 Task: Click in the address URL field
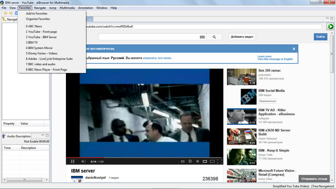[204, 26]
